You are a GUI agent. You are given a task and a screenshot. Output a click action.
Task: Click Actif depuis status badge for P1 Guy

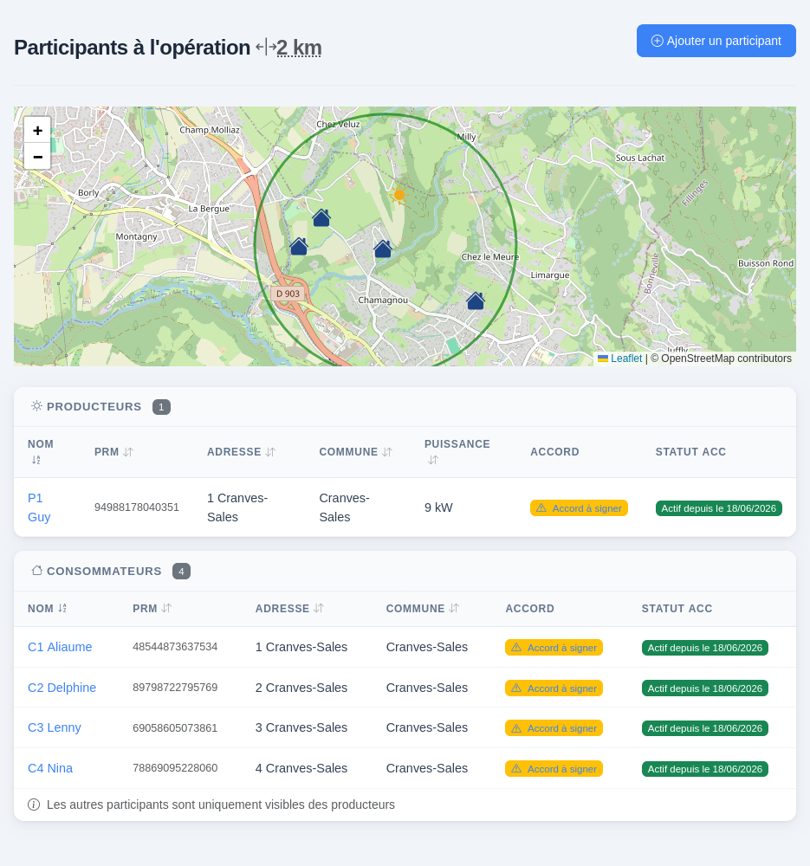point(718,508)
